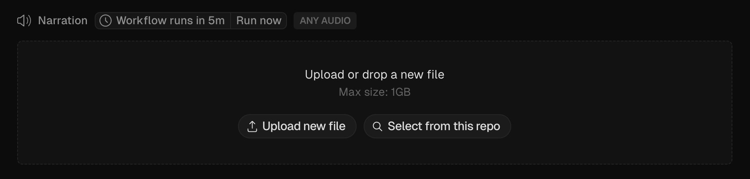
Task: Click inside the dashed file drop zone
Action: [375, 103]
